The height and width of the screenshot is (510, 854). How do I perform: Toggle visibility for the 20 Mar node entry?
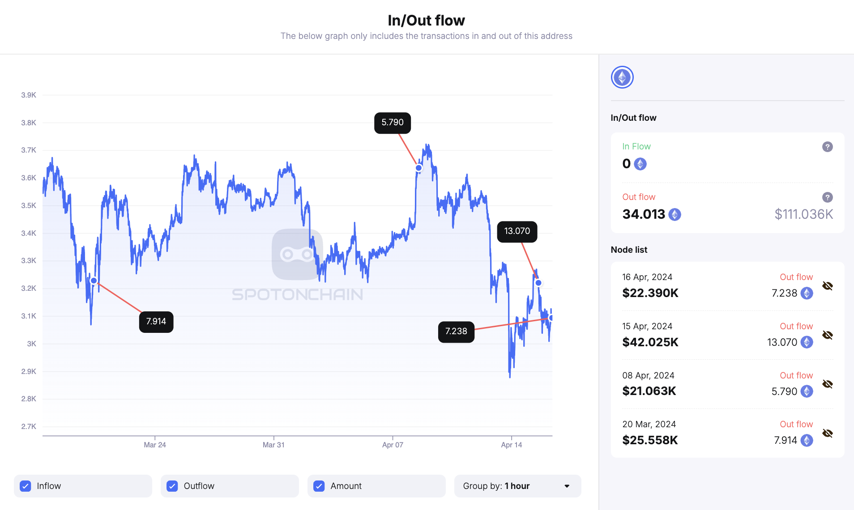tap(827, 433)
